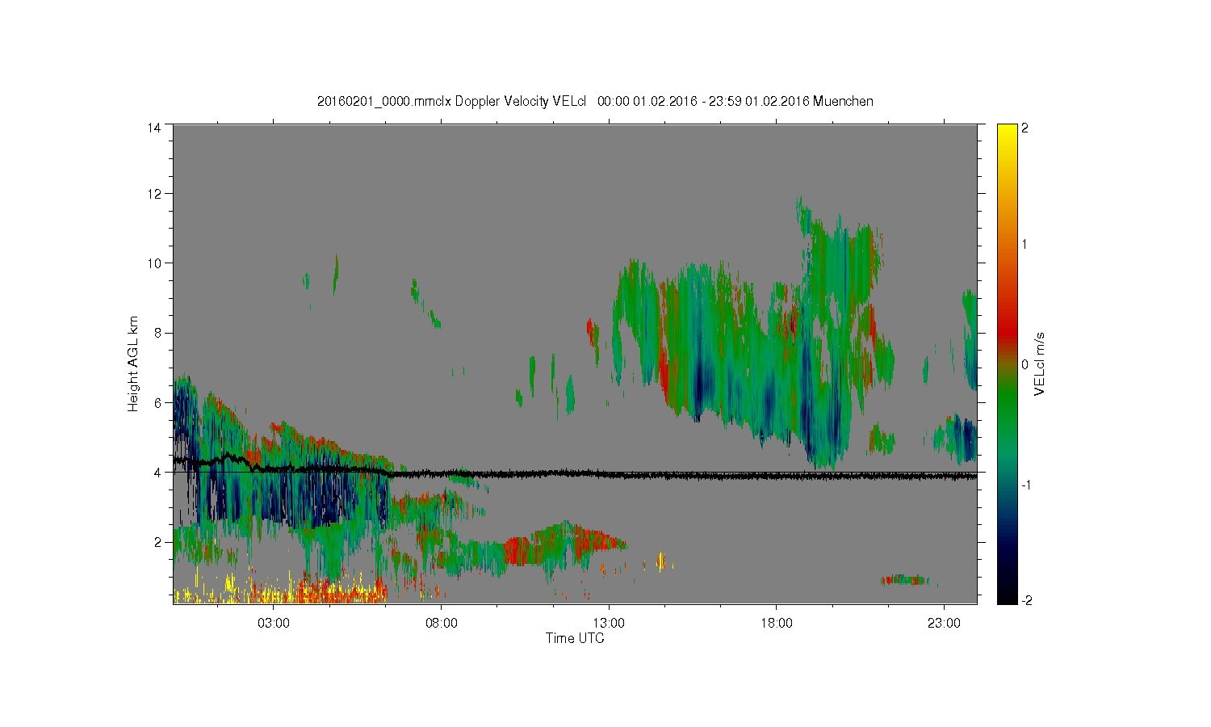
Task: Click the small red echo near 1 km at 22:00
Action: coord(905,579)
